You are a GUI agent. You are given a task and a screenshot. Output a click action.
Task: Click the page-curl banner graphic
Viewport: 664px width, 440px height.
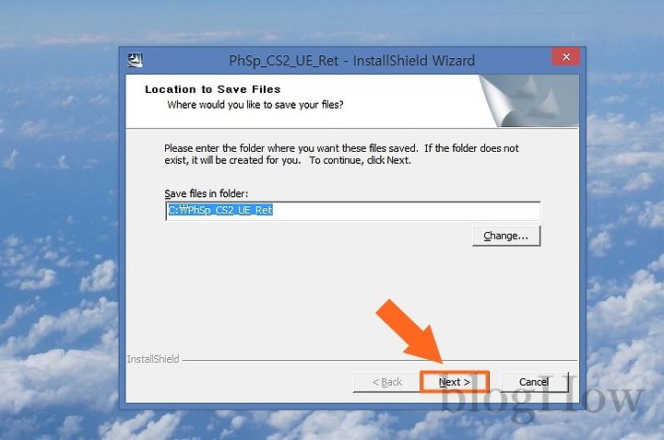pyautogui.click(x=529, y=100)
